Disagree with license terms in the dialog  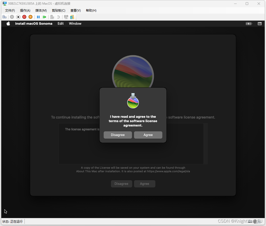(x=118, y=135)
